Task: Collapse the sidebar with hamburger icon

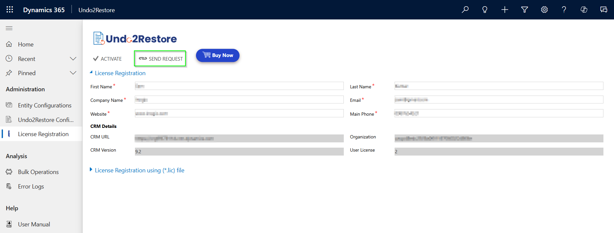Action: point(9,28)
